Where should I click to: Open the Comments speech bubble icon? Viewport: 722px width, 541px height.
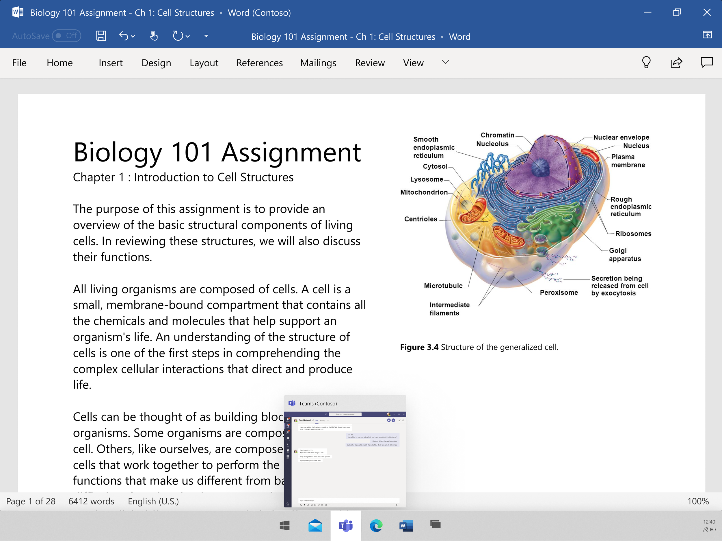coord(706,62)
